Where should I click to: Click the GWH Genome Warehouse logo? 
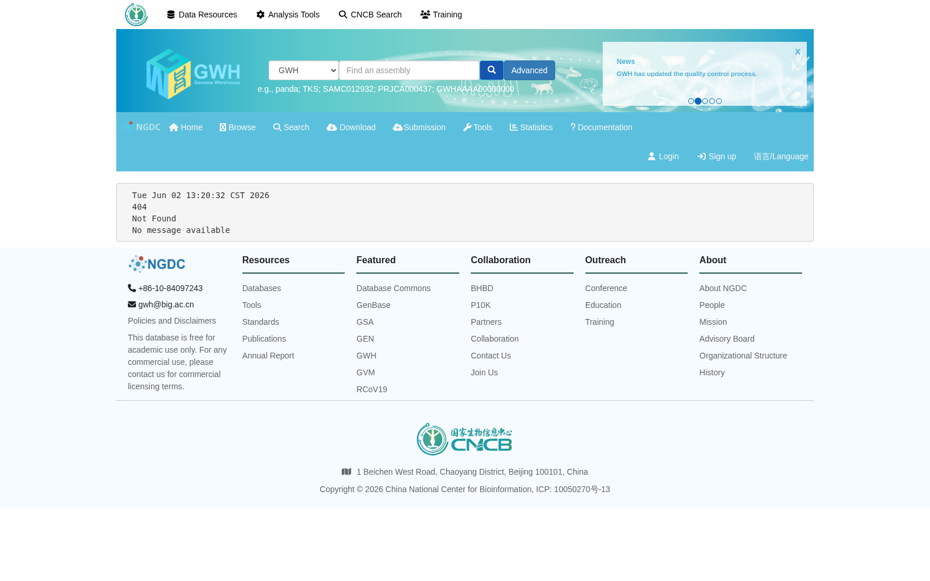coord(193,74)
